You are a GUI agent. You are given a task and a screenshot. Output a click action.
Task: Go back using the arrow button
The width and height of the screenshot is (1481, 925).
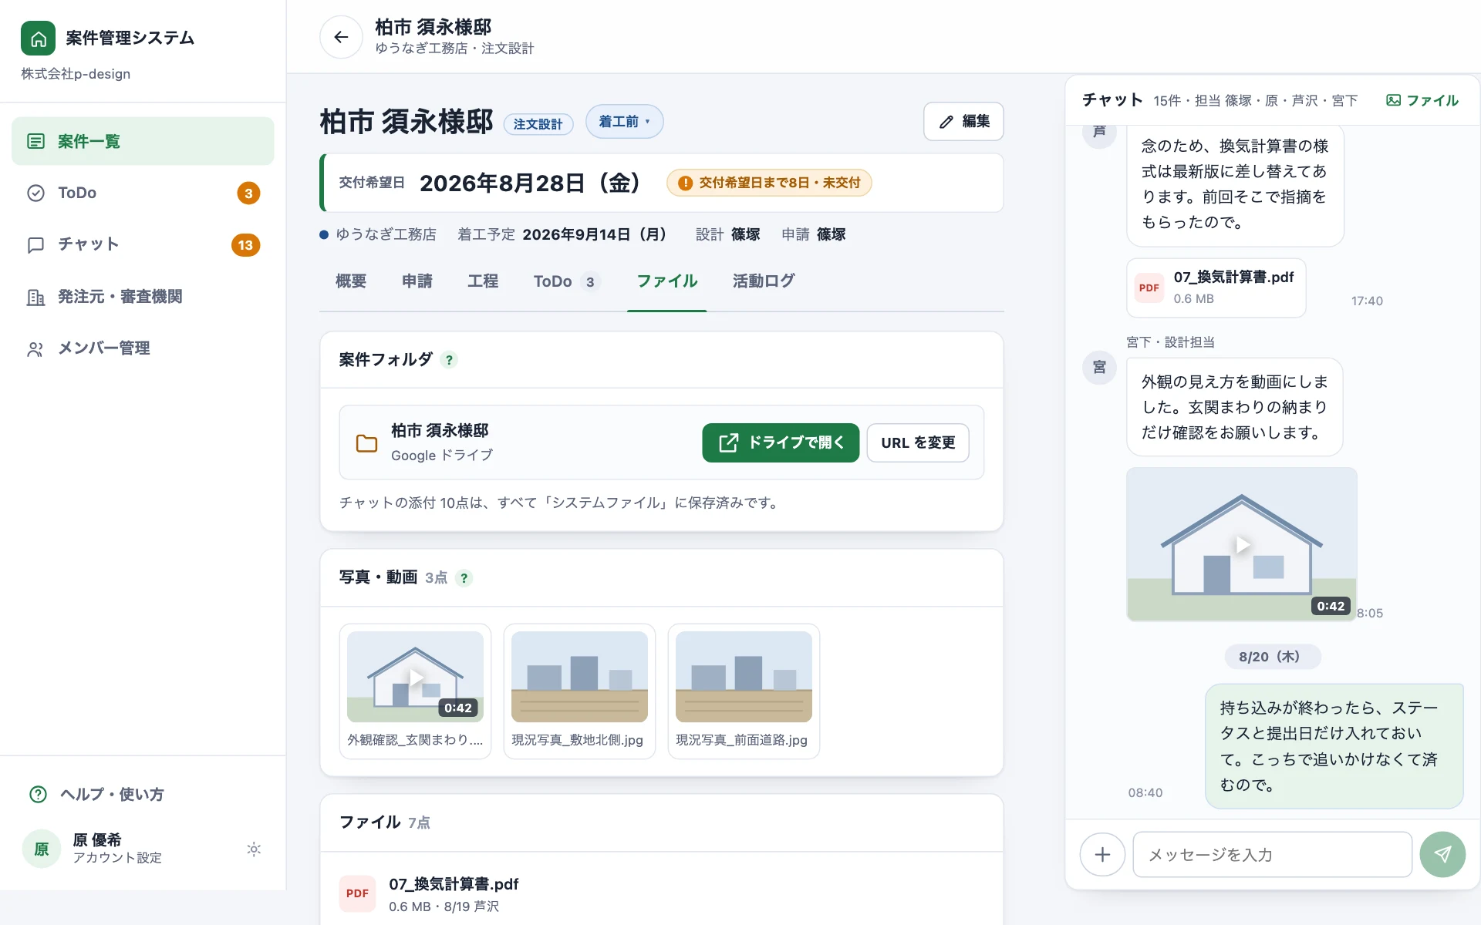pos(341,37)
